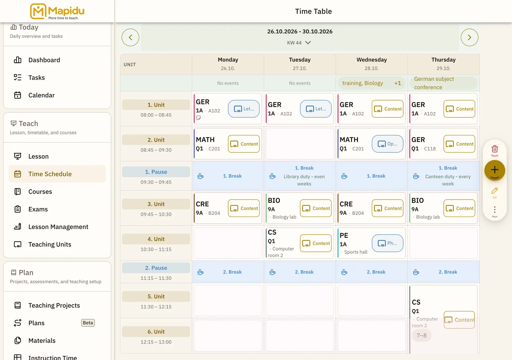Select the Time Schedule calendar icon
The image size is (512, 360).
tap(18, 174)
